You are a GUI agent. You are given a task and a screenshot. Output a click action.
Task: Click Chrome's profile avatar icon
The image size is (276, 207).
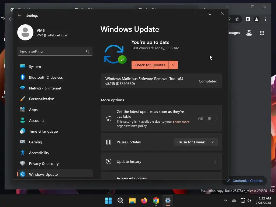pos(257,19)
